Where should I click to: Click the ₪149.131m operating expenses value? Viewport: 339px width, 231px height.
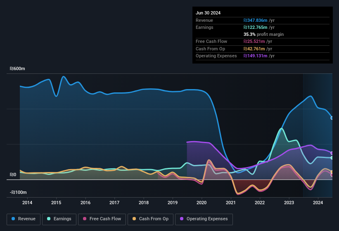click(x=255, y=56)
